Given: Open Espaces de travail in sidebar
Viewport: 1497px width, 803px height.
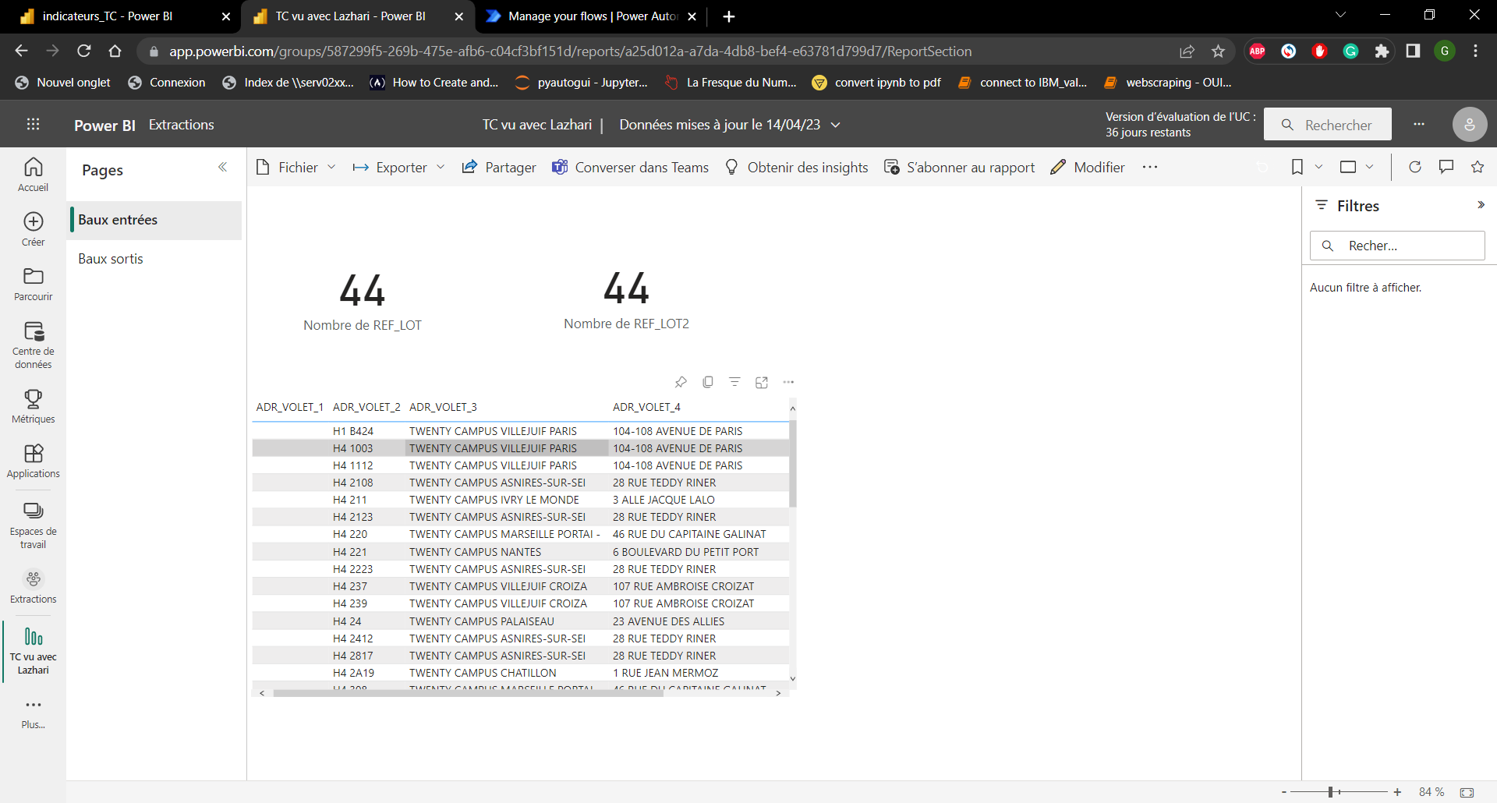Looking at the screenshot, I should 33,525.
